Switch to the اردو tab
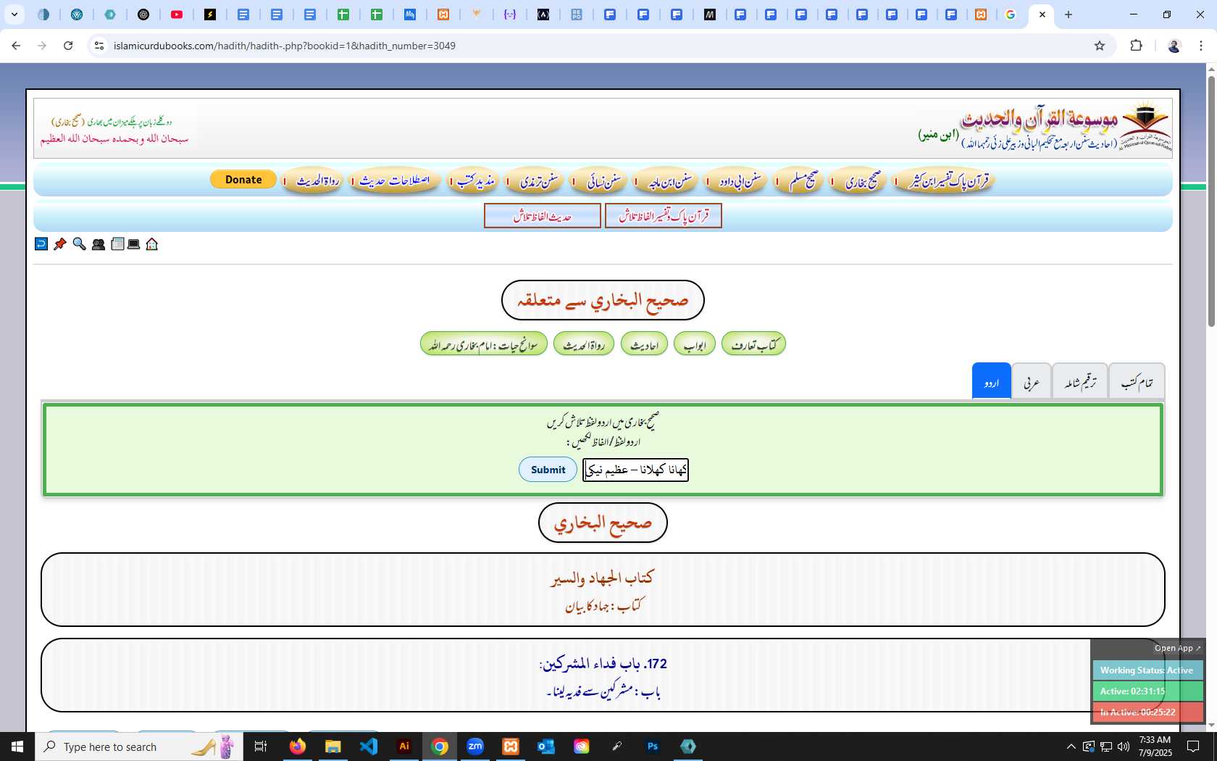This screenshot has width=1217, height=761. pyautogui.click(x=992, y=382)
